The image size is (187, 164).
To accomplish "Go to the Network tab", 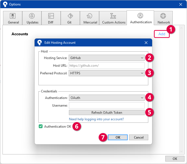I will coord(163,18).
